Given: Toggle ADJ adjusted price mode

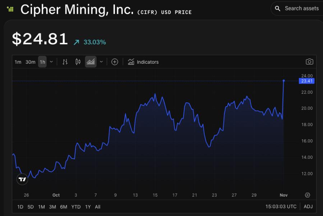Looking at the screenshot, I should [308, 207].
